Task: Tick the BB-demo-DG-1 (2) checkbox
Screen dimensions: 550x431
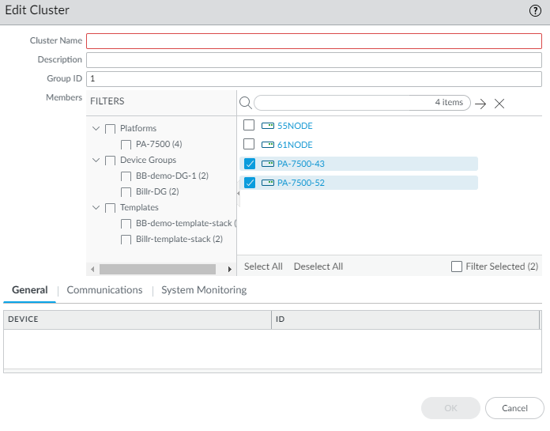Action: (x=126, y=176)
